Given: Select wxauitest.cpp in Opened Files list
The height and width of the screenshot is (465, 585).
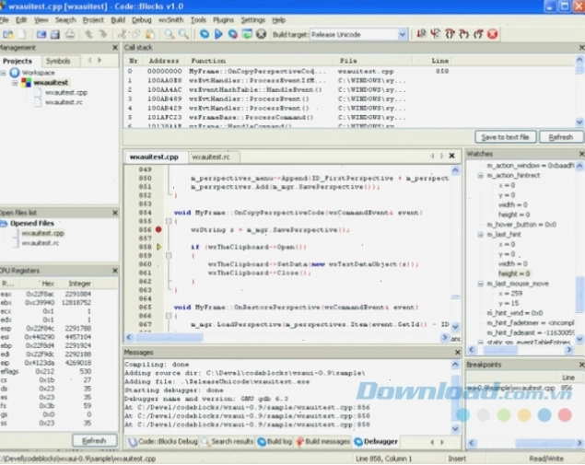Looking at the screenshot, I should click(43, 233).
